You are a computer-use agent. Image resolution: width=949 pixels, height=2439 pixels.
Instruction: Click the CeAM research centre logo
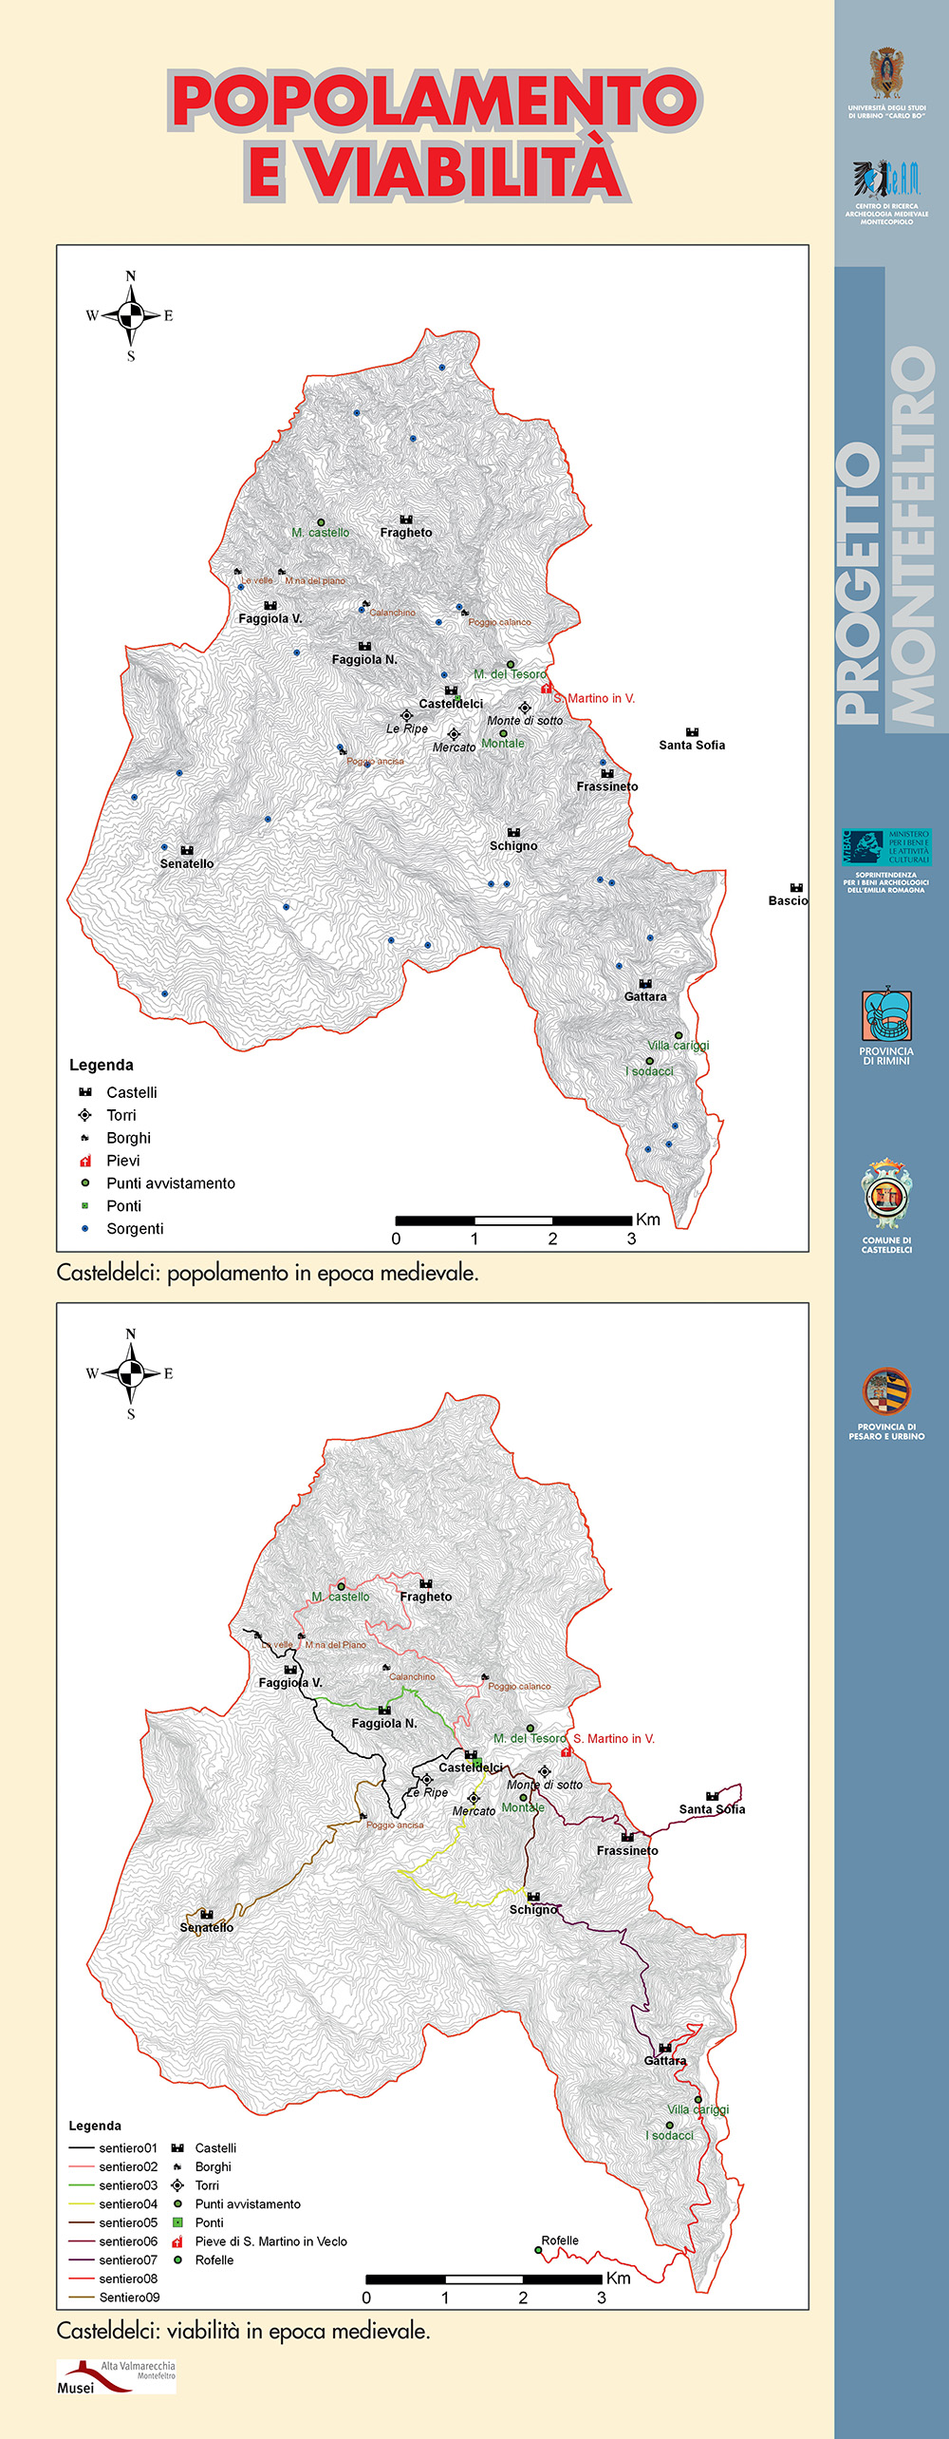pyautogui.click(x=886, y=179)
